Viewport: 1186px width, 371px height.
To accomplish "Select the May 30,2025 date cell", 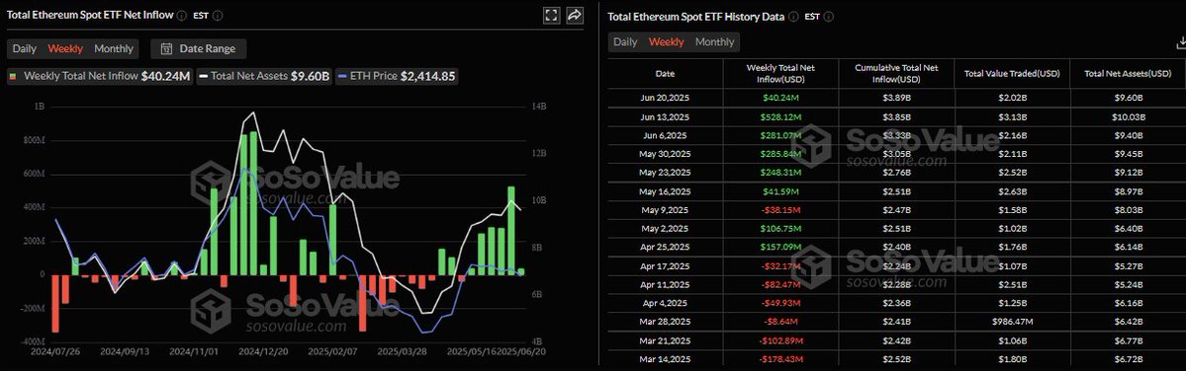I will click(x=665, y=154).
